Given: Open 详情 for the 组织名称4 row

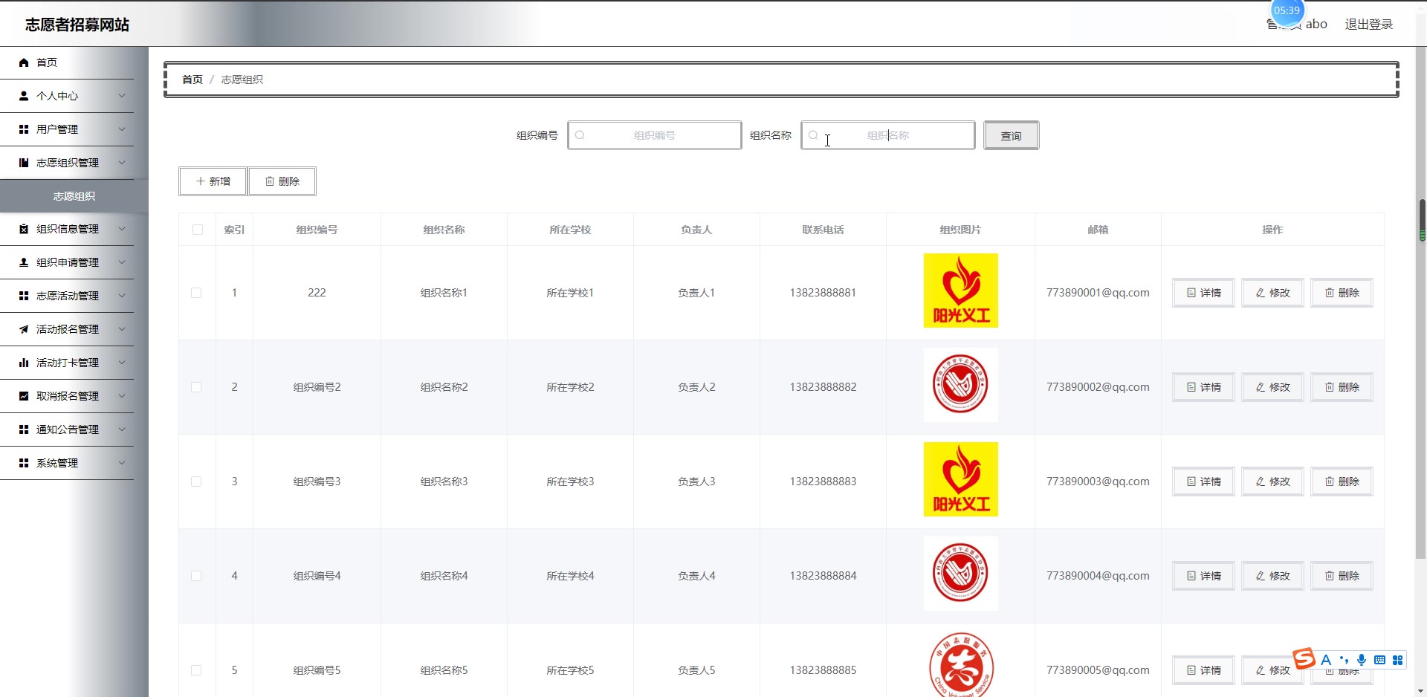Looking at the screenshot, I should click(x=1203, y=576).
